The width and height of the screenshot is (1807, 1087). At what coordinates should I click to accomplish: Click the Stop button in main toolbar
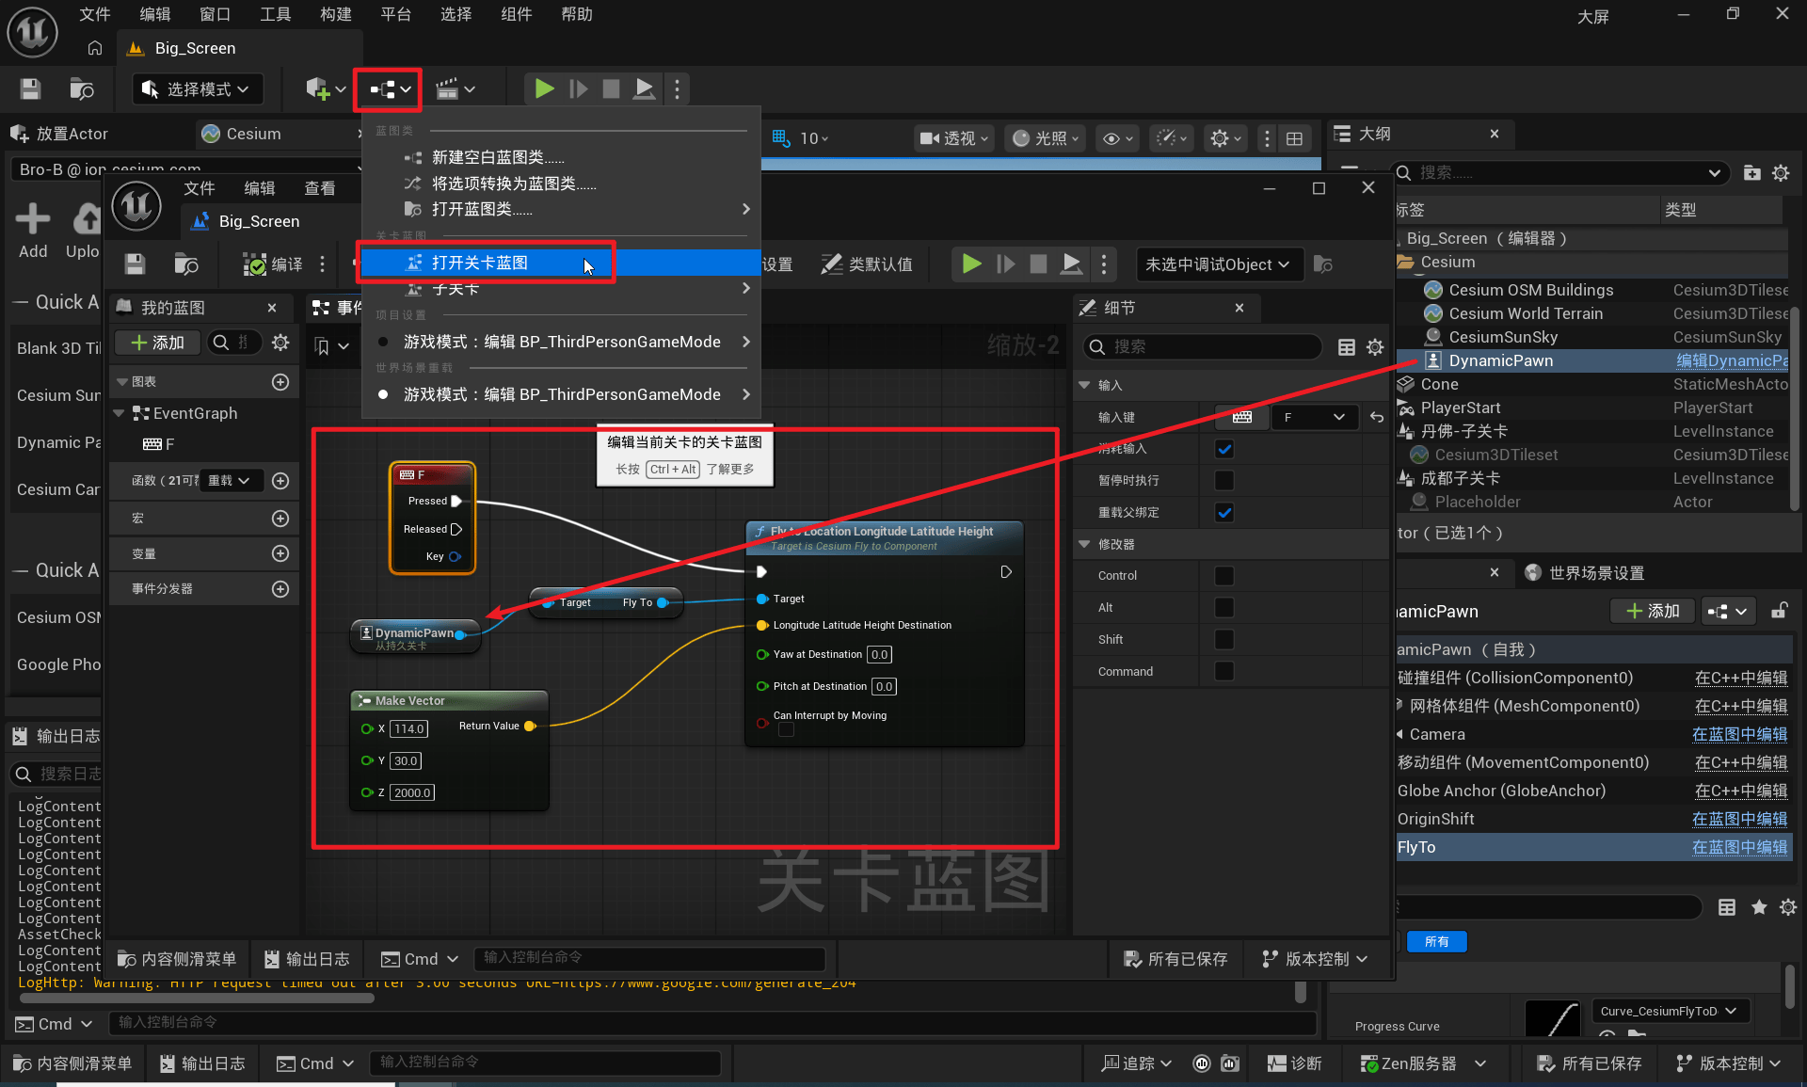click(611, 89)
